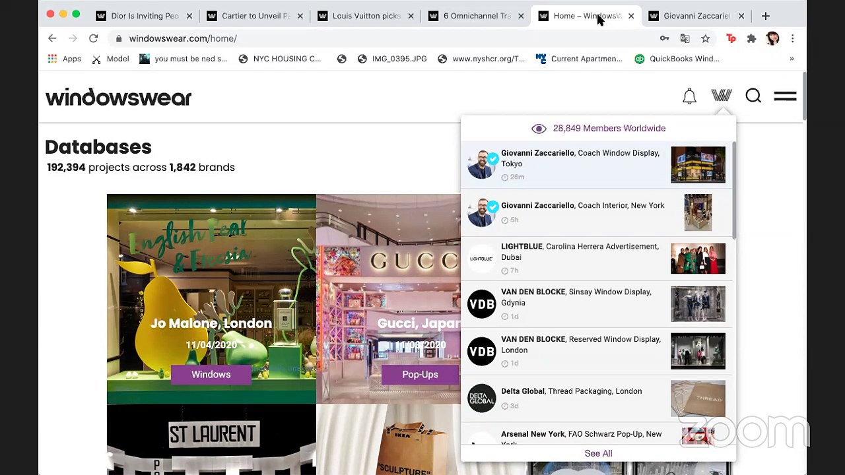845x475 pixels.
Task: Reload the page with refresh icon
Action: [93, 38]
